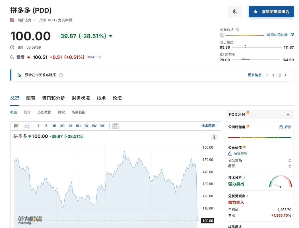Open the 概览 sub-tab

(14, 112)
